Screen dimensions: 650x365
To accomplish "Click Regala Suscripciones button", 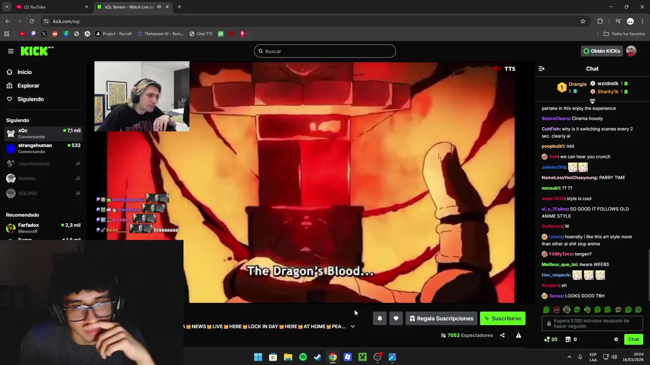I will tap(441, 318).
